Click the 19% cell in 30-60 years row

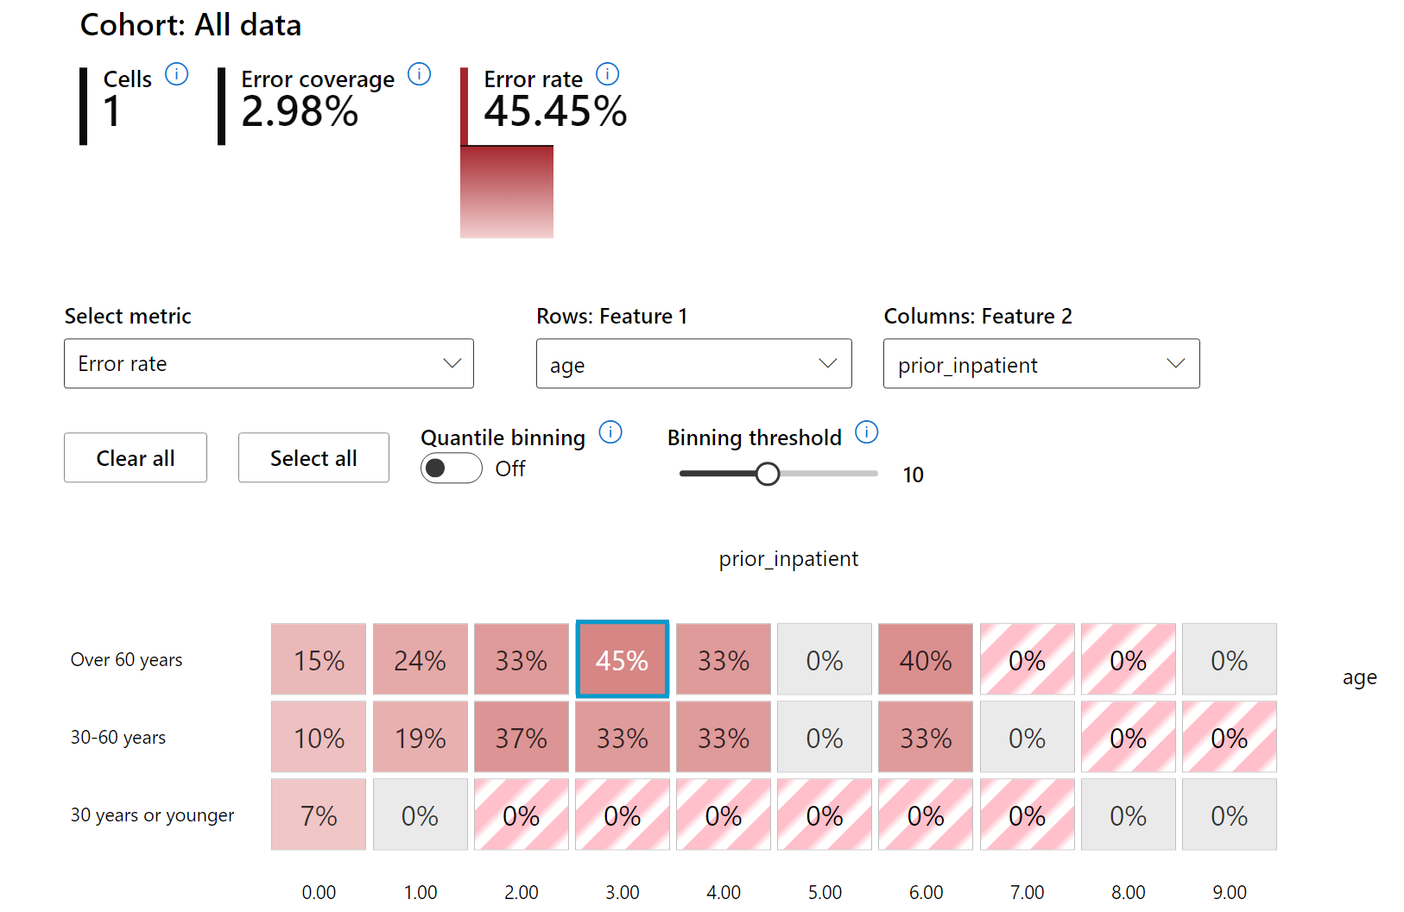pos(420,737)
